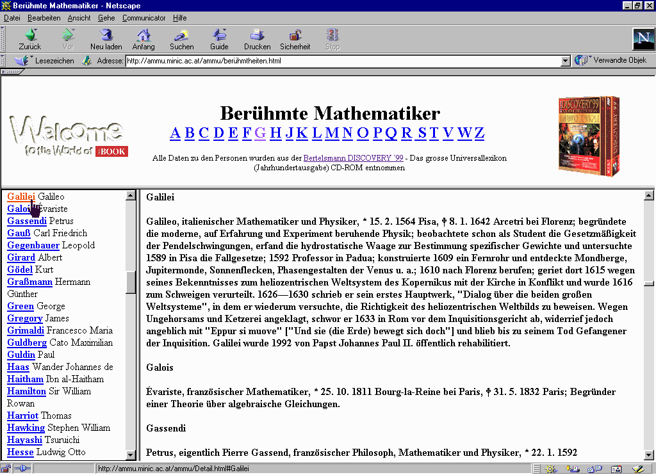
Task: Open the Bearbeiten menu
Action: [x=44, y=18]
